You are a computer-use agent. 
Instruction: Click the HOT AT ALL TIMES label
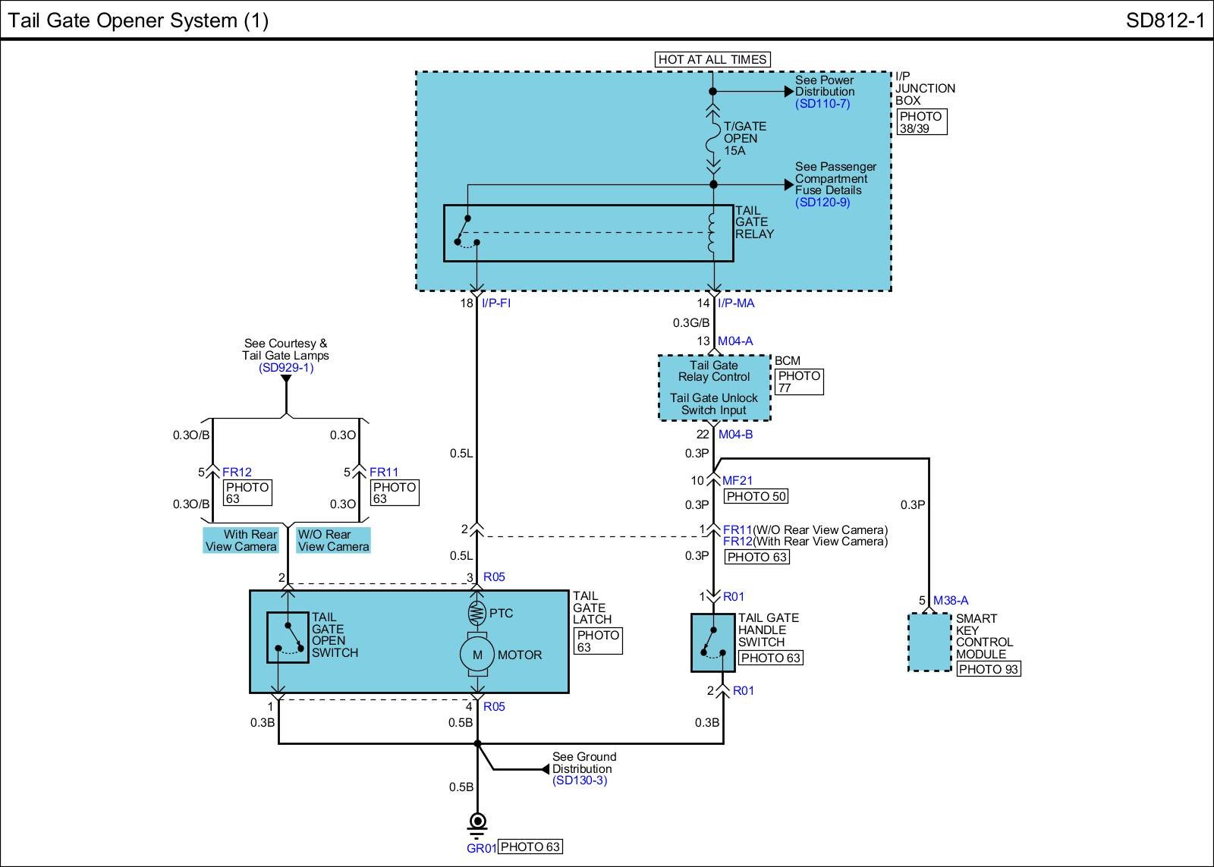[x=712, y=59]
